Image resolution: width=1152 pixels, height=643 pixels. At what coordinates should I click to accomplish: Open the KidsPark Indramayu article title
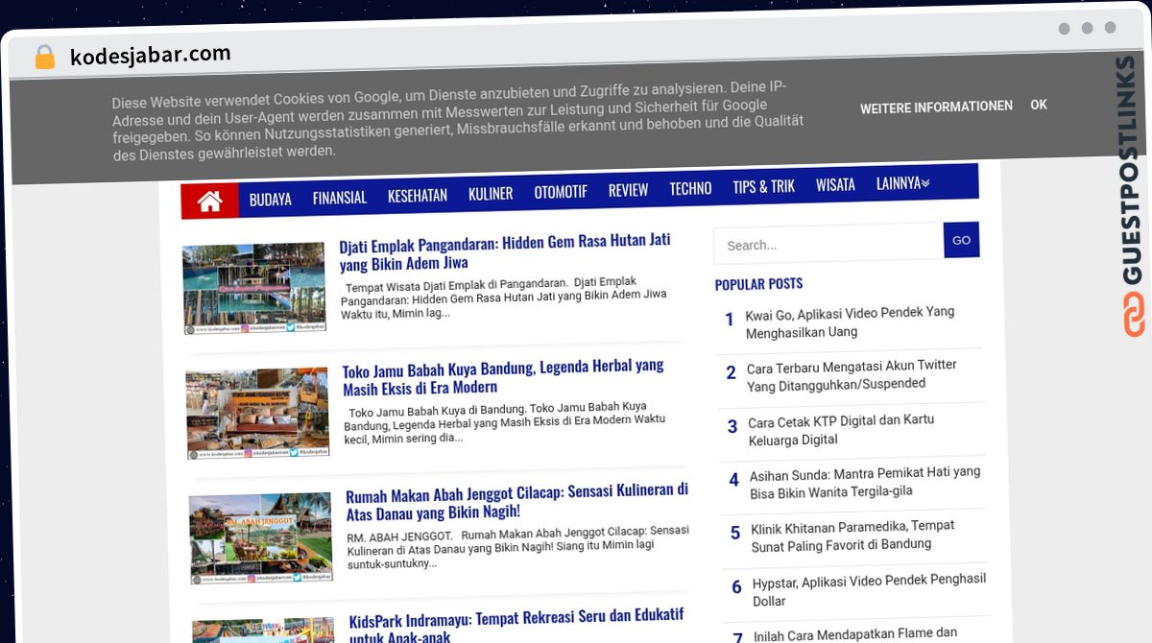[x=516, y=625]
